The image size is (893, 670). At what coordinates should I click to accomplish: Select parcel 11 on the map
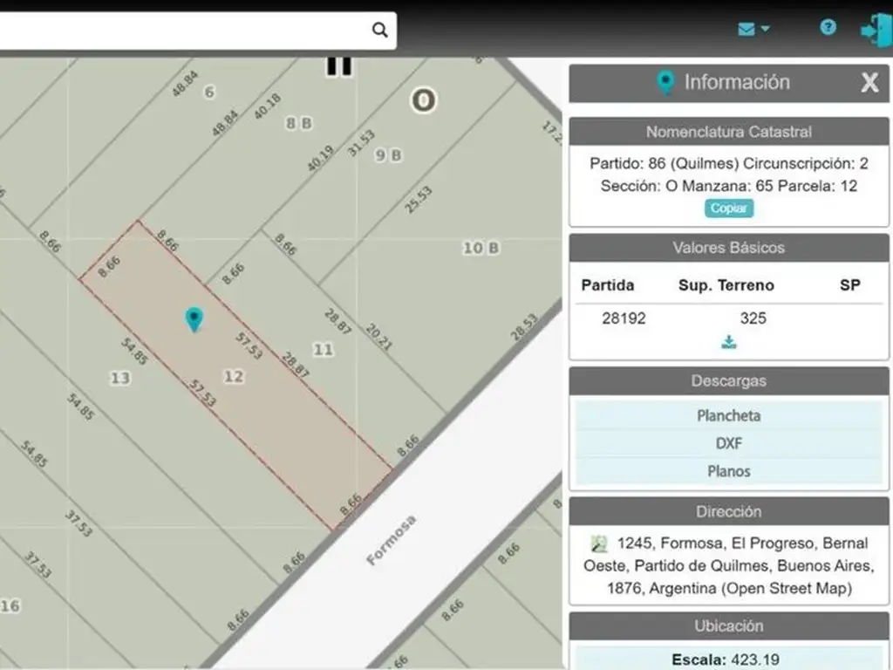pos(324,350)
